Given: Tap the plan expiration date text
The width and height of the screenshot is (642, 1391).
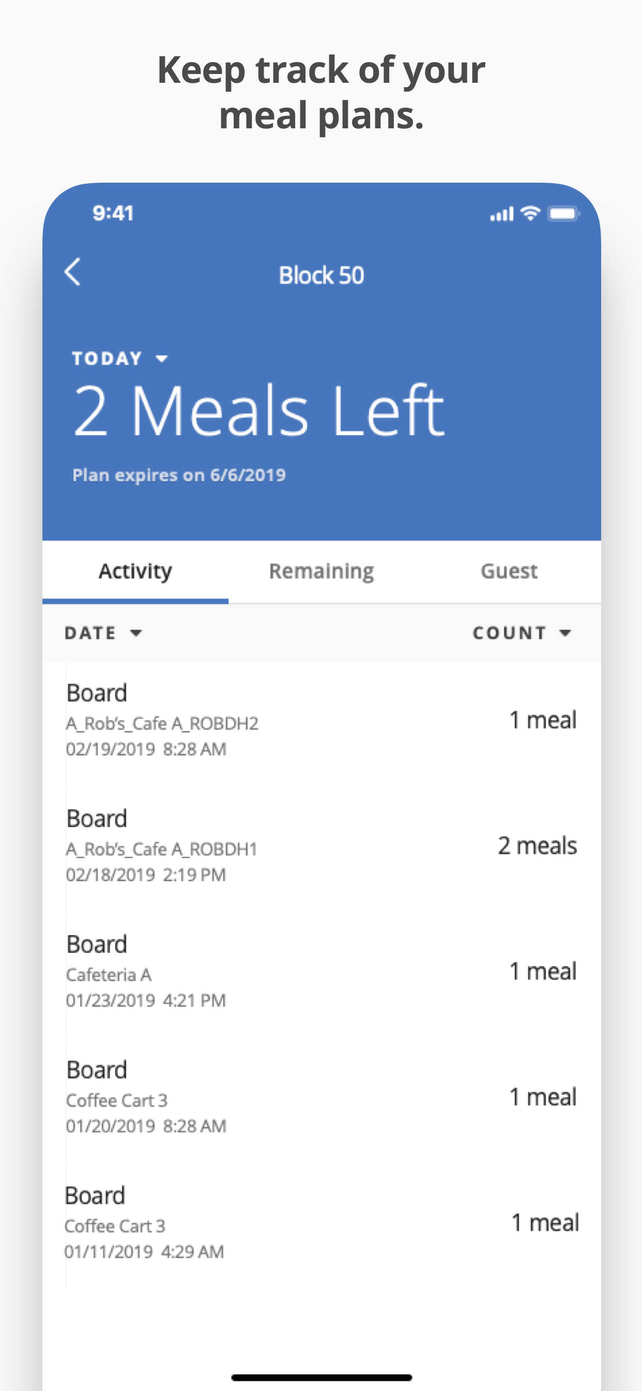Looking at the screenshot, I should [179, 475].
